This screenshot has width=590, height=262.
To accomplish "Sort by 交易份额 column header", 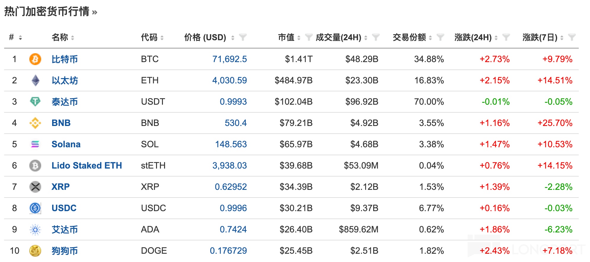I will [x=409, y=37].
